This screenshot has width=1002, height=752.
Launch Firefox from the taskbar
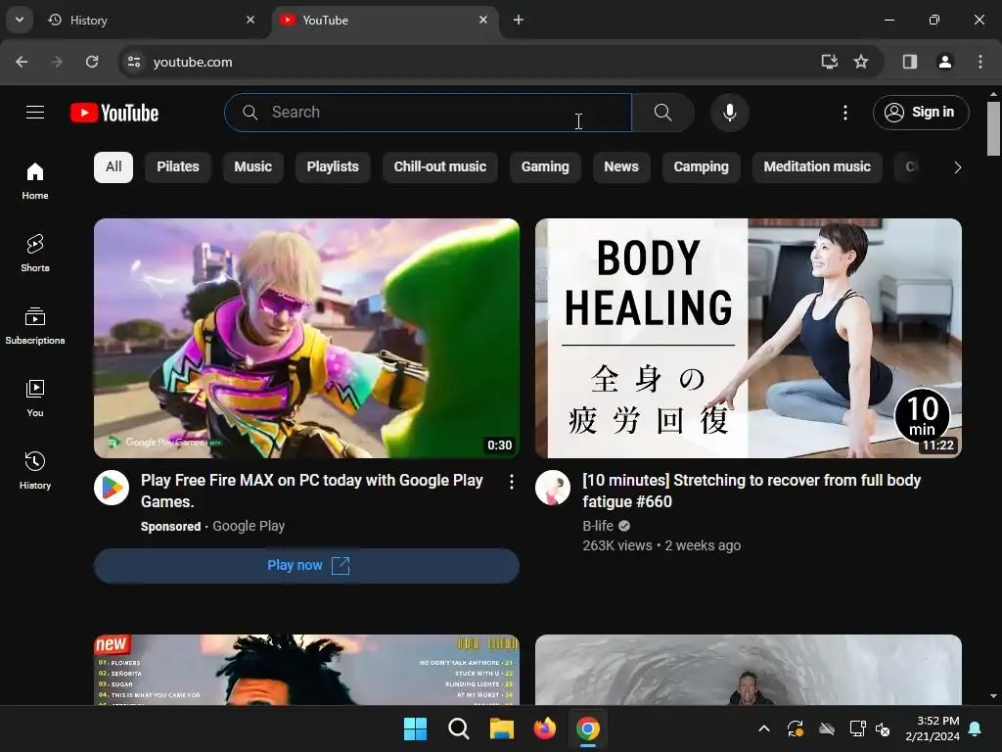[x=544, y=728]
